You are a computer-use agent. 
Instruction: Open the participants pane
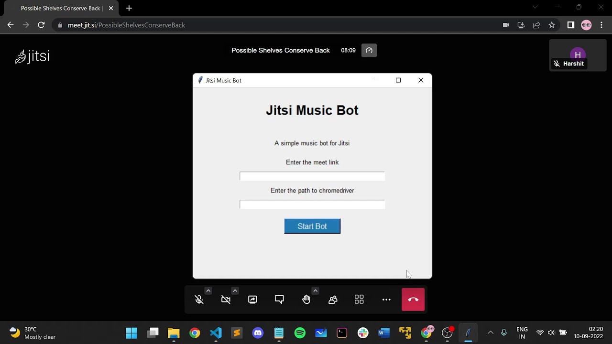point(333,300)
